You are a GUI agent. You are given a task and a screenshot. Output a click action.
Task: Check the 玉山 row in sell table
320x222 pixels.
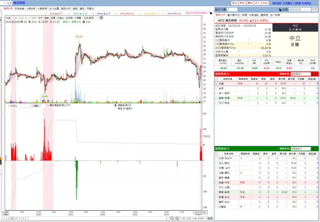[216, 163]
